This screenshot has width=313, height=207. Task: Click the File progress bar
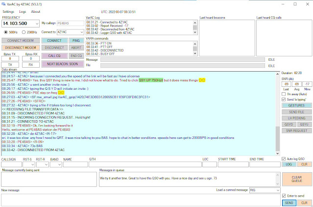point(183,66)
